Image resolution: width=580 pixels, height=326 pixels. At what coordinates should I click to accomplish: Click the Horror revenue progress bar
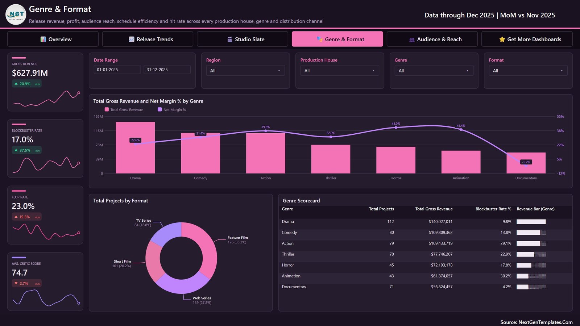[531, 265]
